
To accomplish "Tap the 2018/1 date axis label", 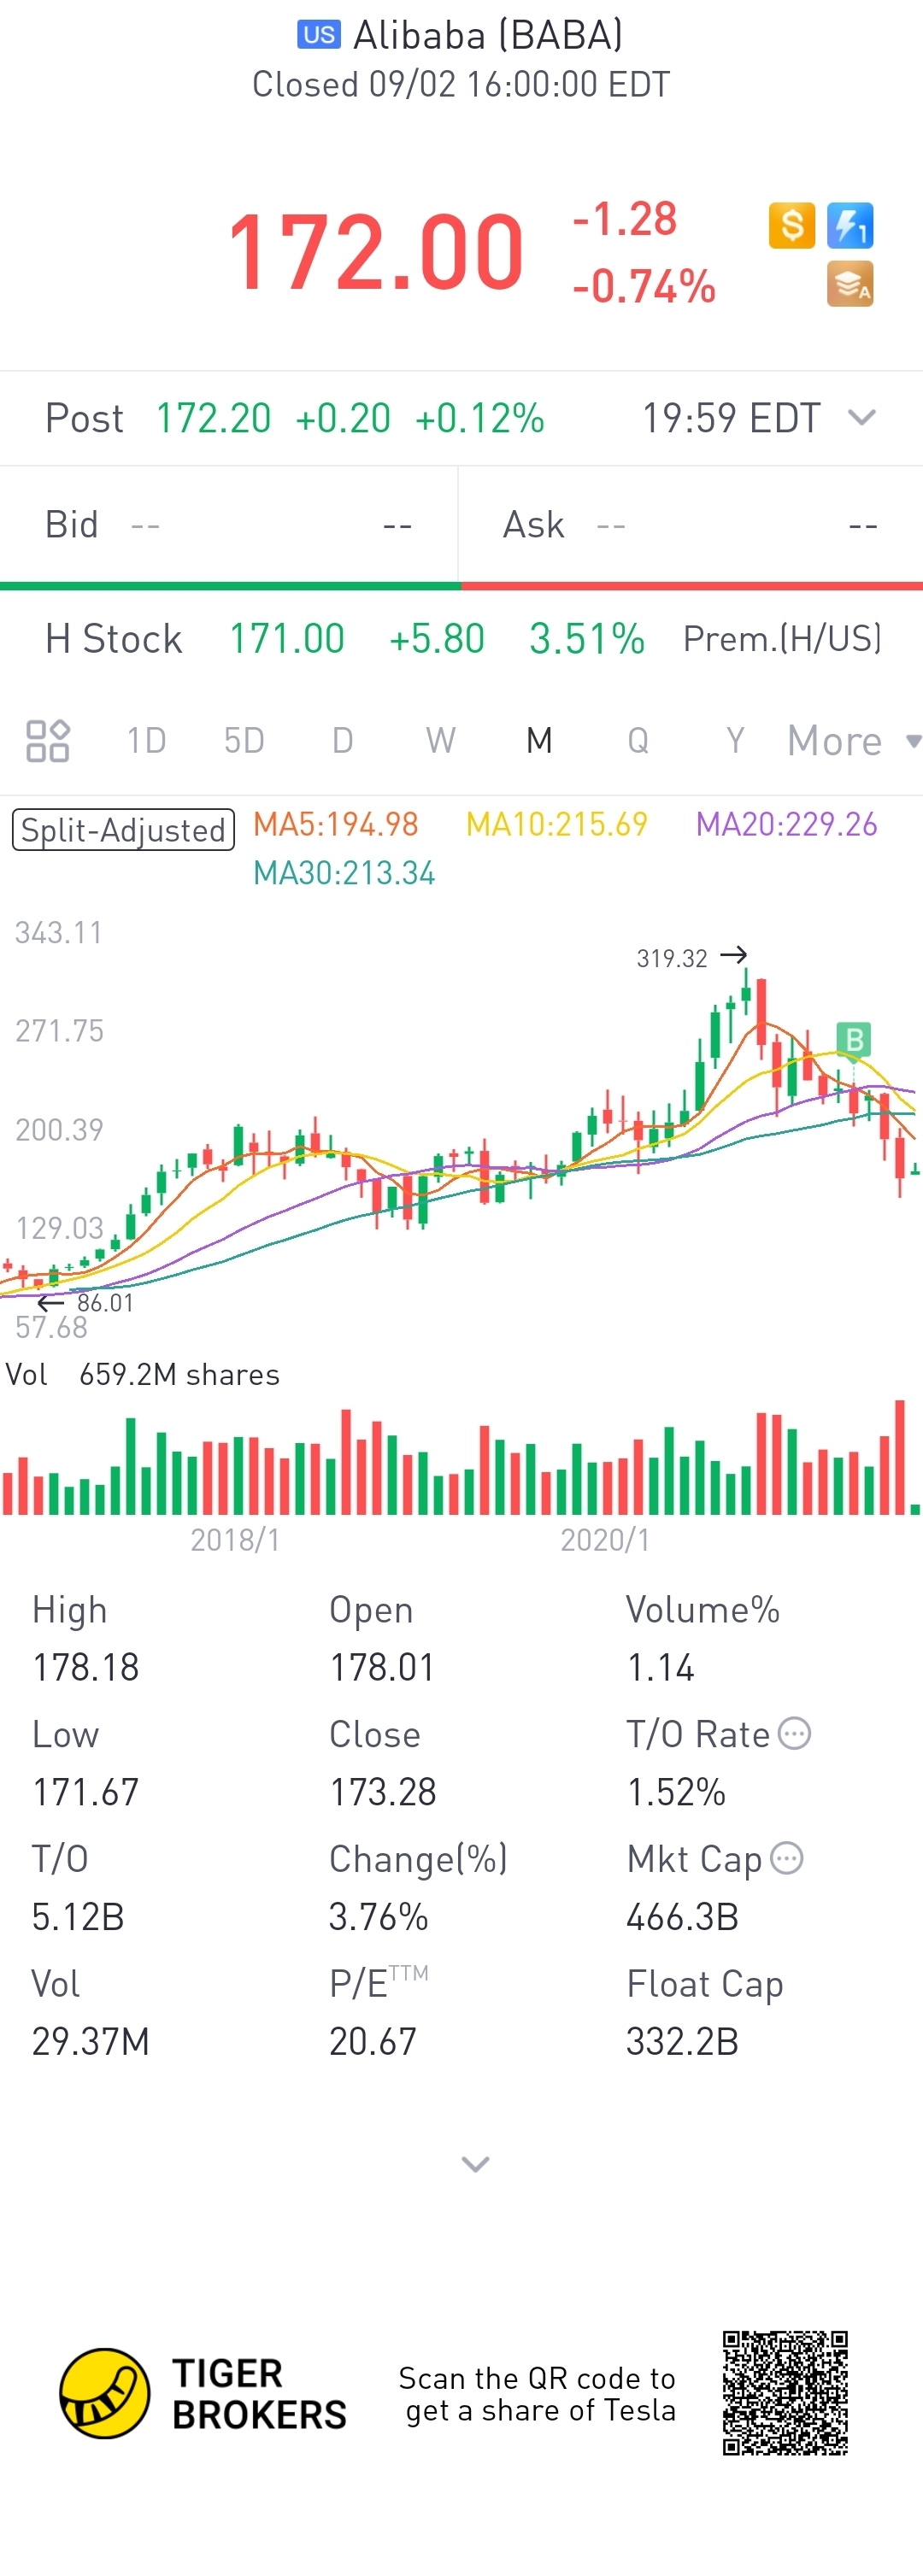I will point(235,1539).
